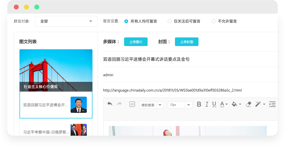Screen dimensions: 285x147
Task: Open 社会主义核心价值观 cover article
Action: click(56, 70)
